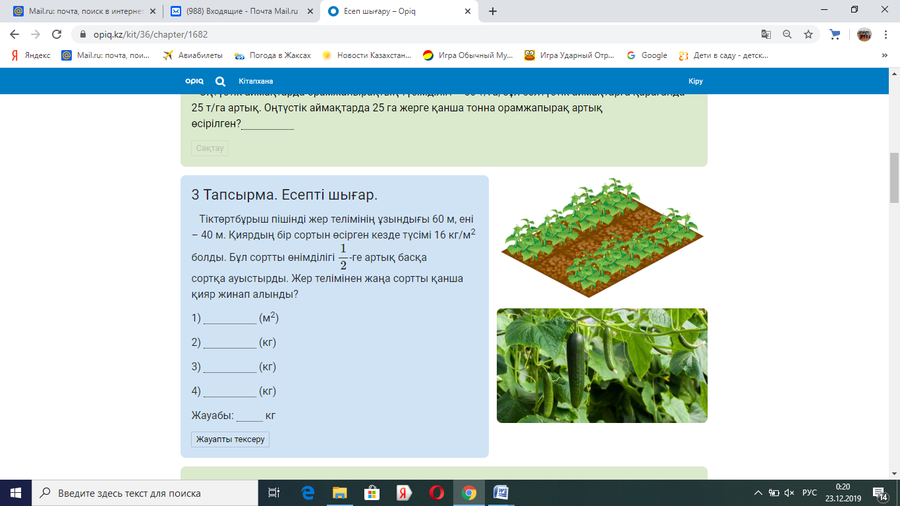
Task: Open the Google bookmark
Action: pos(647,55)
